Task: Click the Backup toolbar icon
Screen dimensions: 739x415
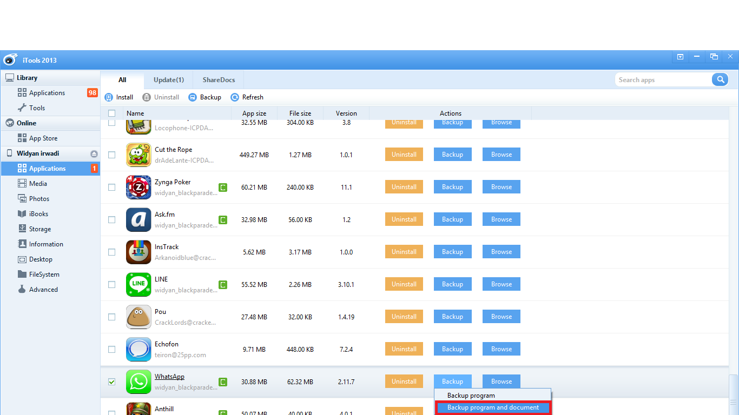Action: coord(192,97)
